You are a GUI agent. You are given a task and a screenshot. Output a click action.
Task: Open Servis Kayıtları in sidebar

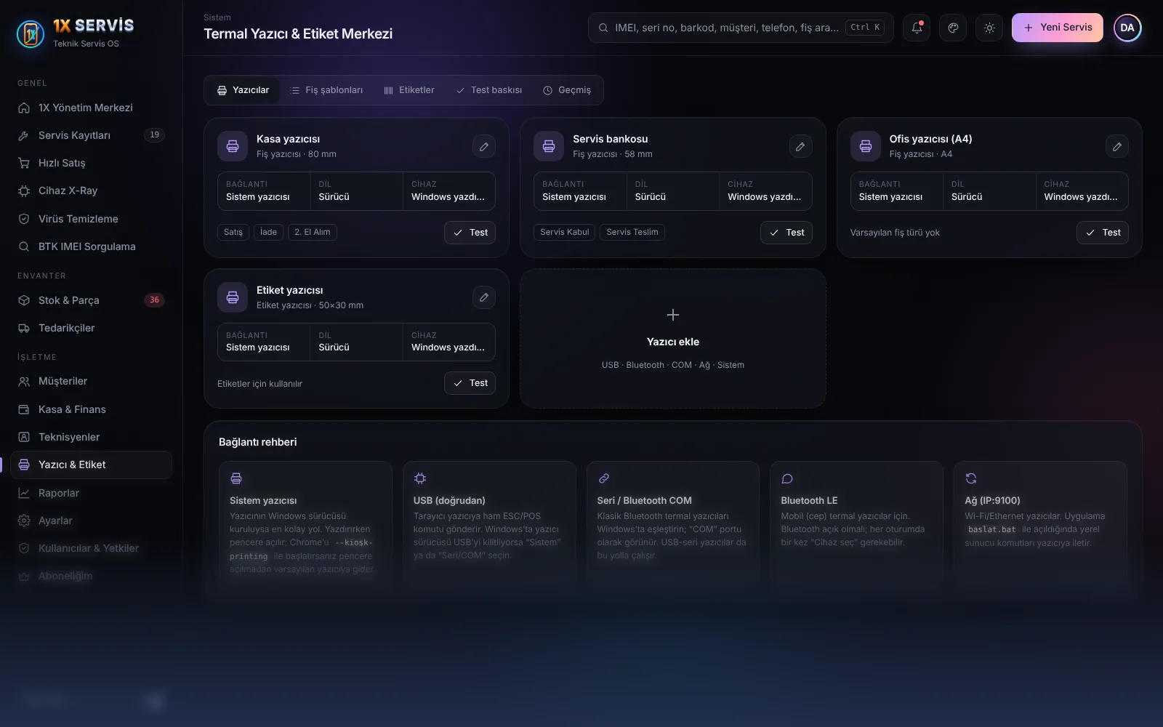[91, 135]
